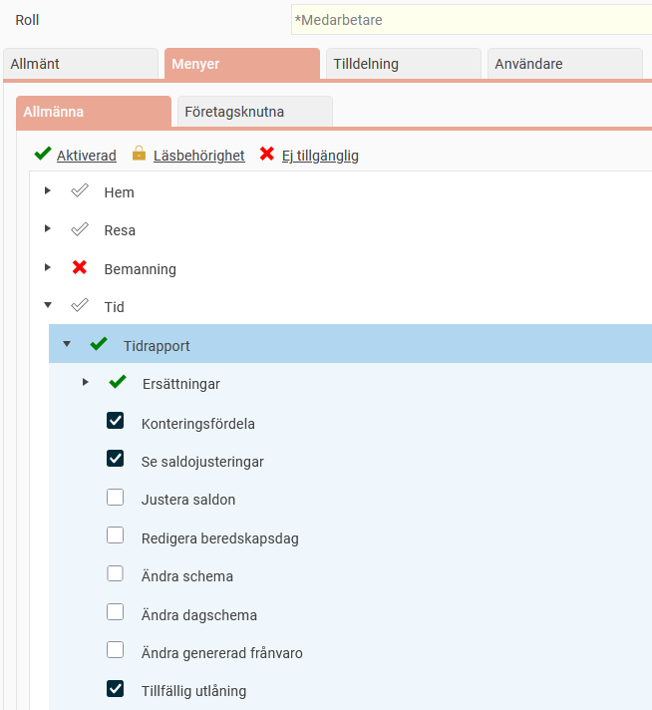Click the gray double-check icon beside Resa
This screenshot has height=710, width=652.
click(80, 229)
